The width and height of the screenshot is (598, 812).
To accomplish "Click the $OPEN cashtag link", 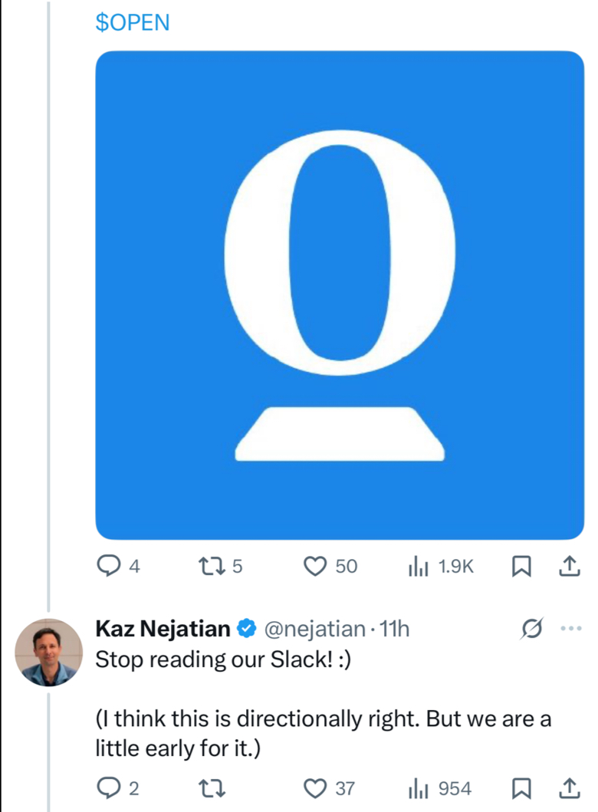I will pyautogui.click(x=132, y=23).
